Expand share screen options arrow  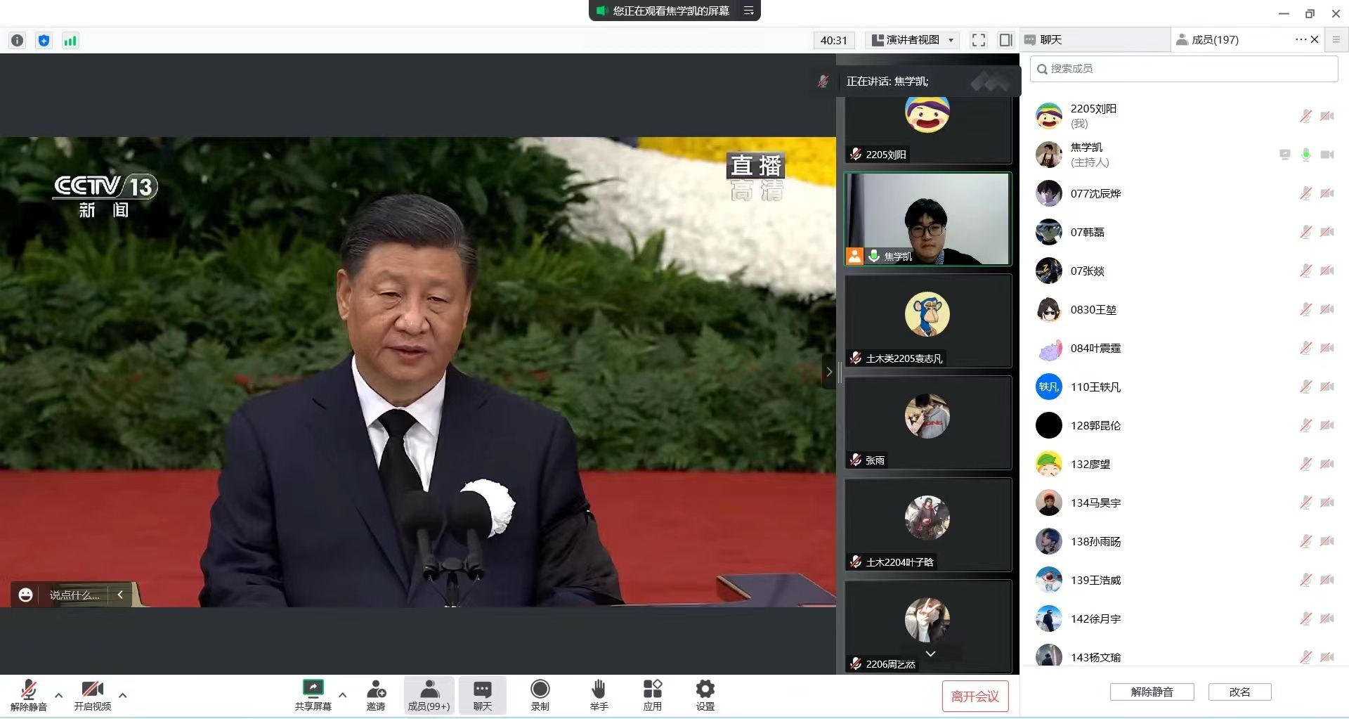pyautogui.click(x=343, y=695)
